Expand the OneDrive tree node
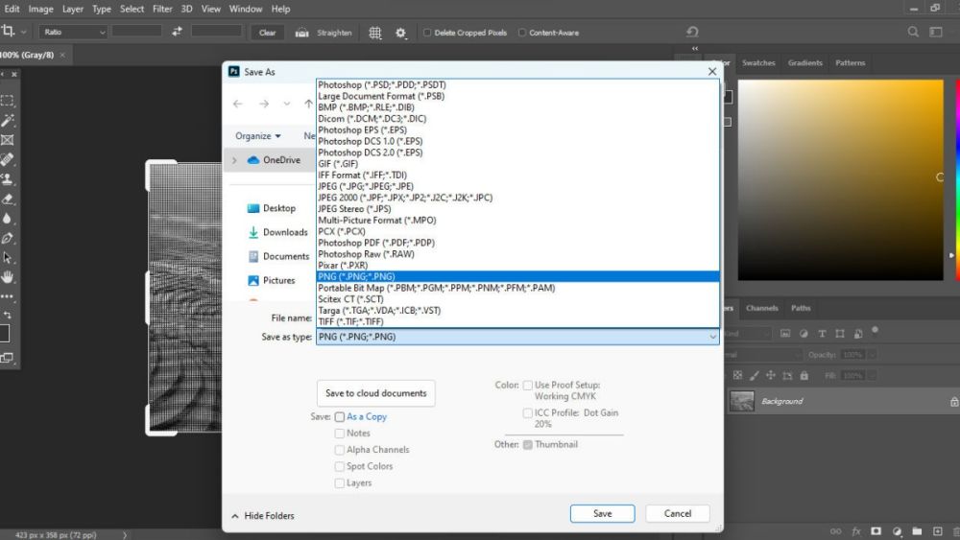Image resolution: width=960 pixels, height=540 pixels. coord(234,160)
